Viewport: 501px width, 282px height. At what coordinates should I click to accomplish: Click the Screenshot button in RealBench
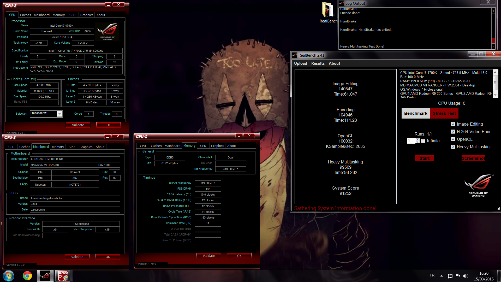[473, 158]
